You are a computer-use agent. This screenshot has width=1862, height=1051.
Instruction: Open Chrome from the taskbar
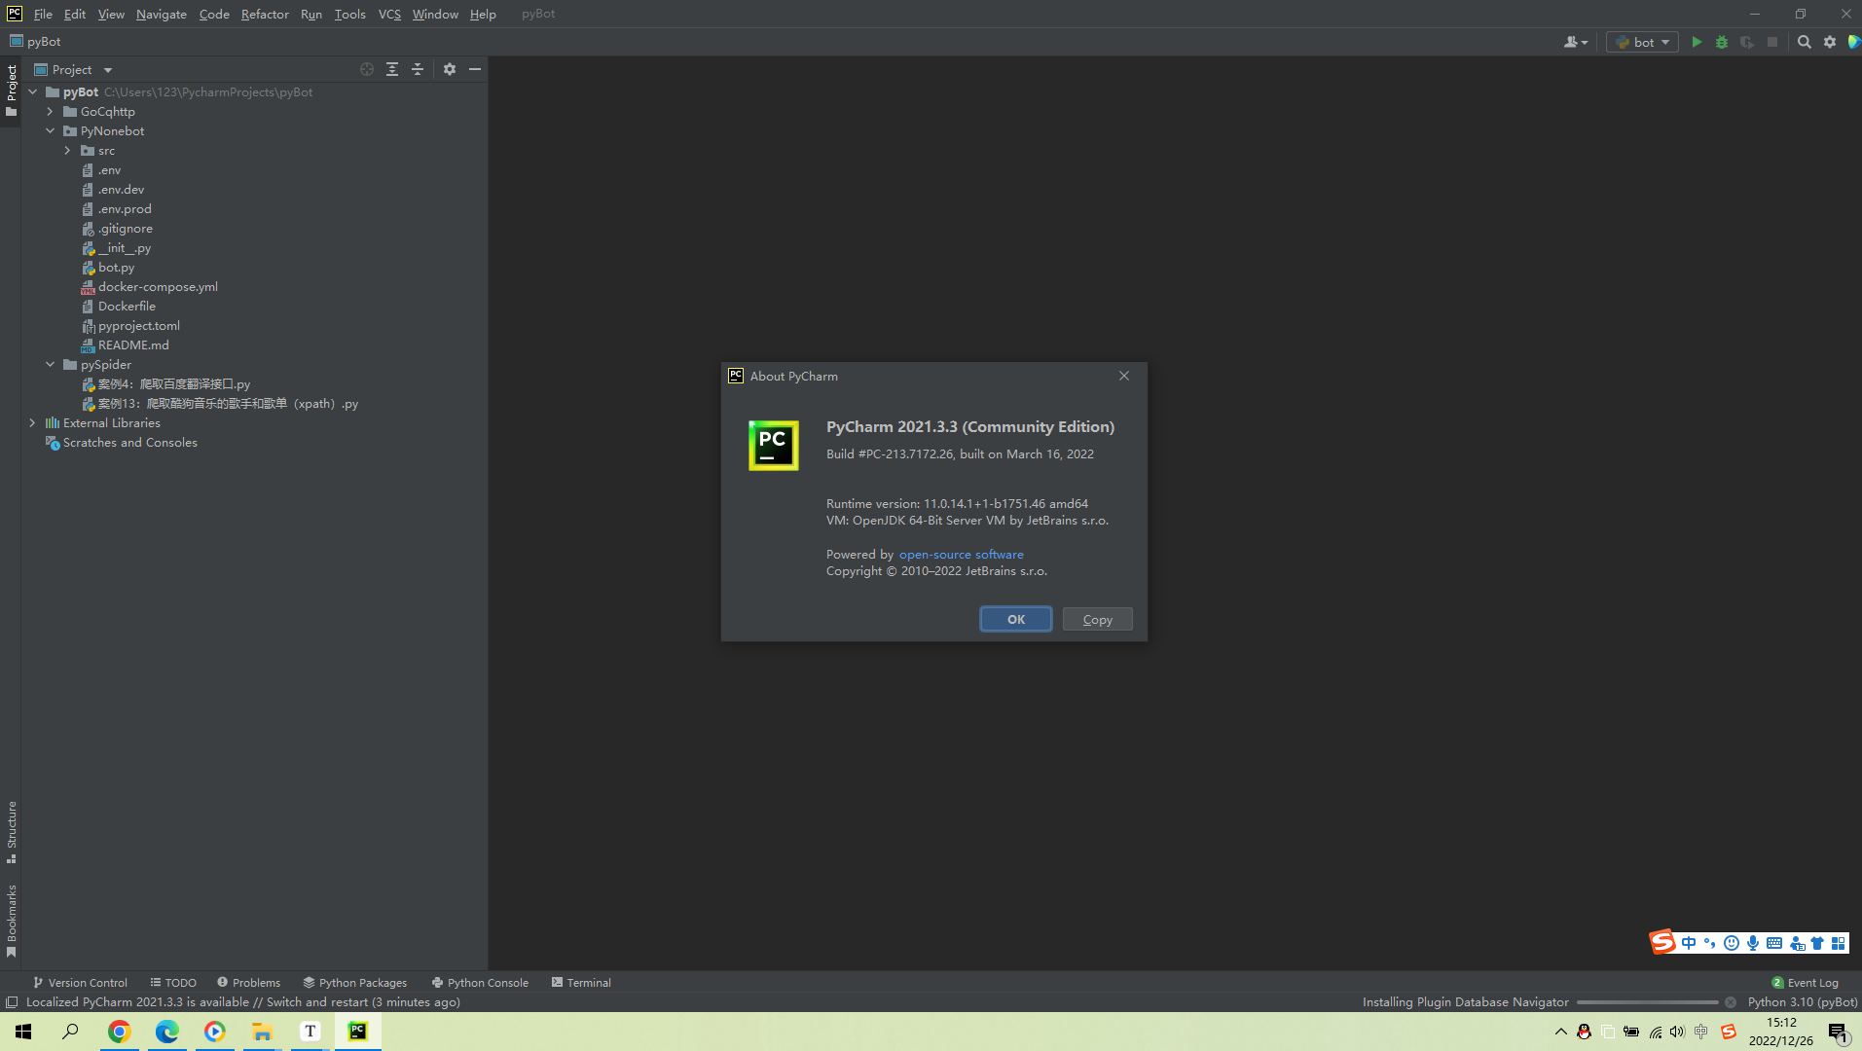(x=119, y=1032)
